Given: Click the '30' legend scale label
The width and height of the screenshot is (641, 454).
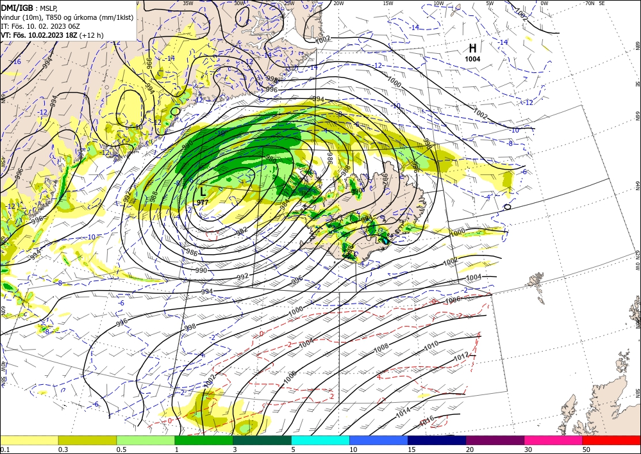Looking at the screenshot, I should pos(529,450).
